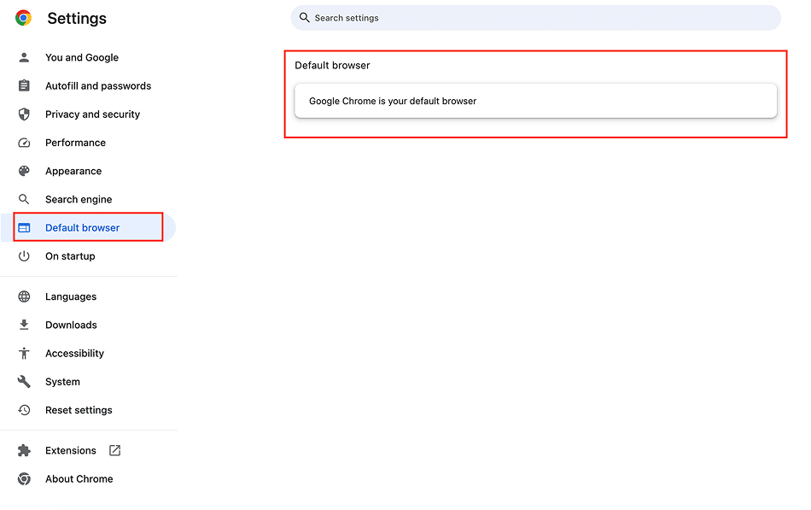
Task: Click the history clock icon for Reset settings
Action: 24,410
